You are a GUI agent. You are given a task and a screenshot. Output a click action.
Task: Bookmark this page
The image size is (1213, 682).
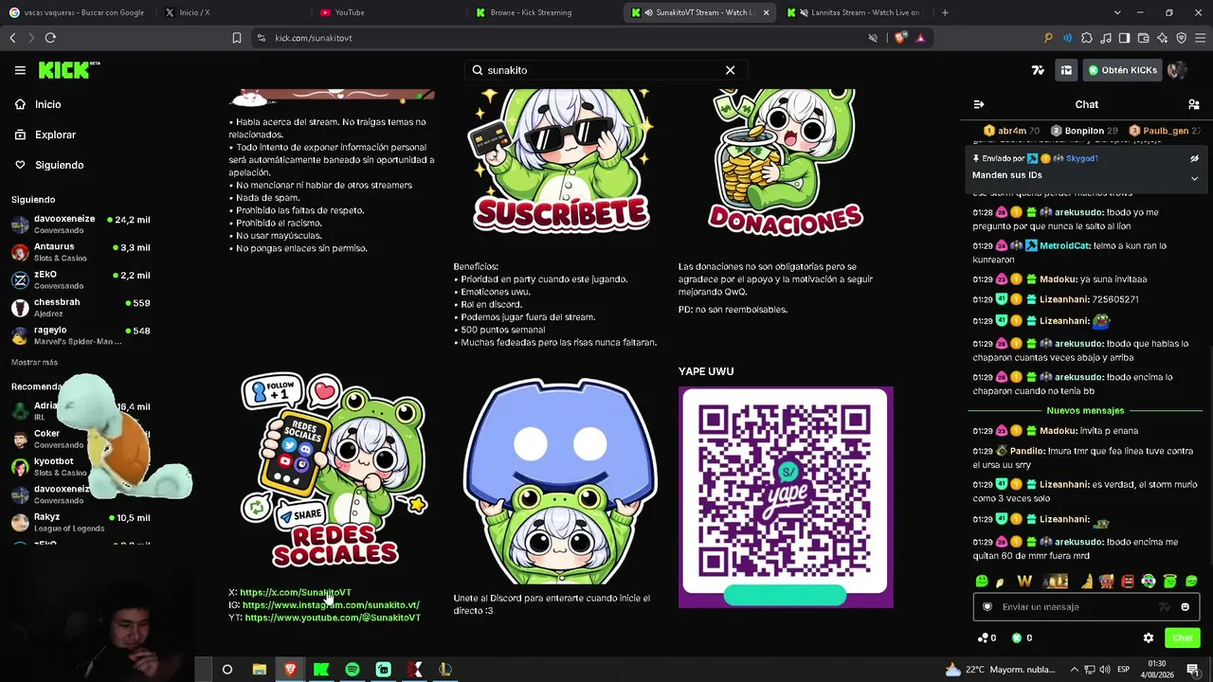point(237,38)
